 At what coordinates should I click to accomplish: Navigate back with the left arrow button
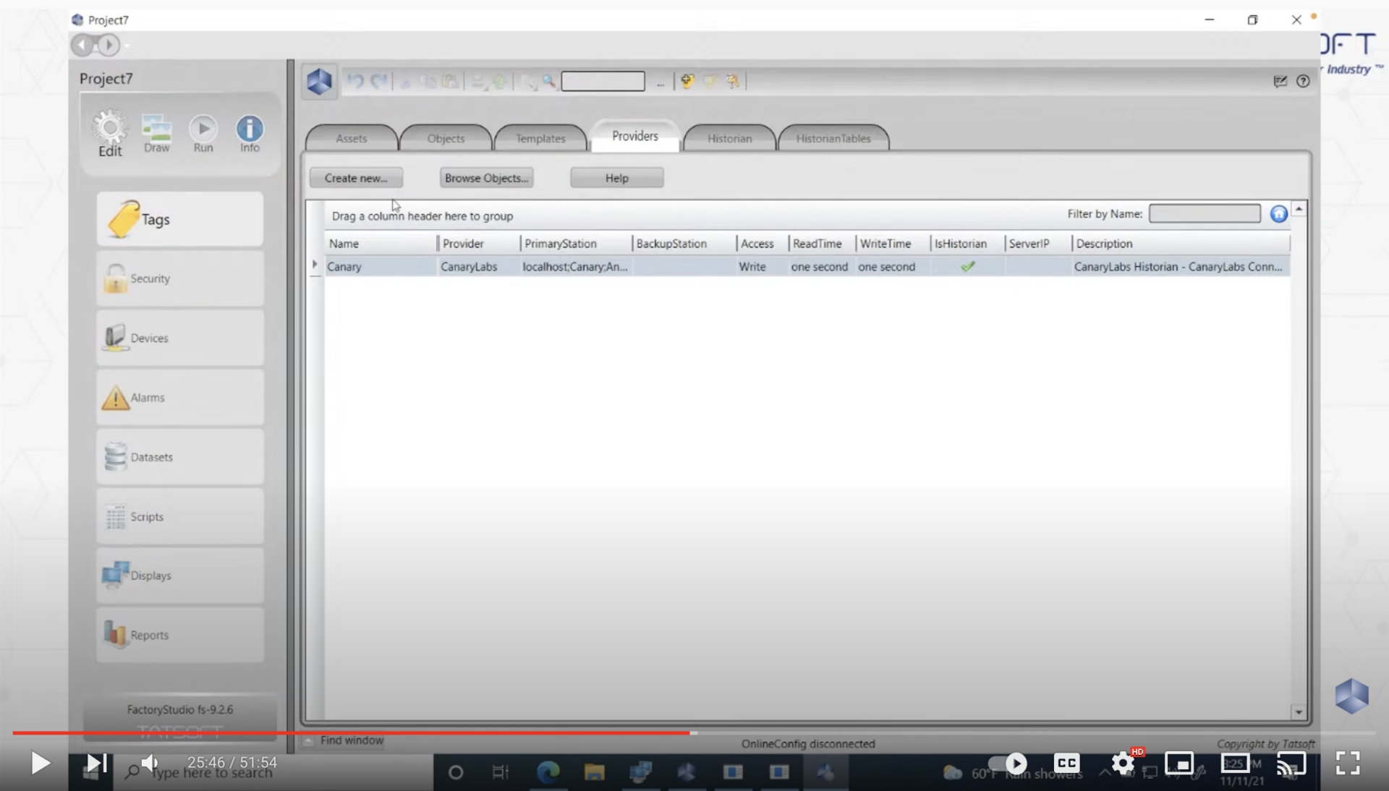82,45
